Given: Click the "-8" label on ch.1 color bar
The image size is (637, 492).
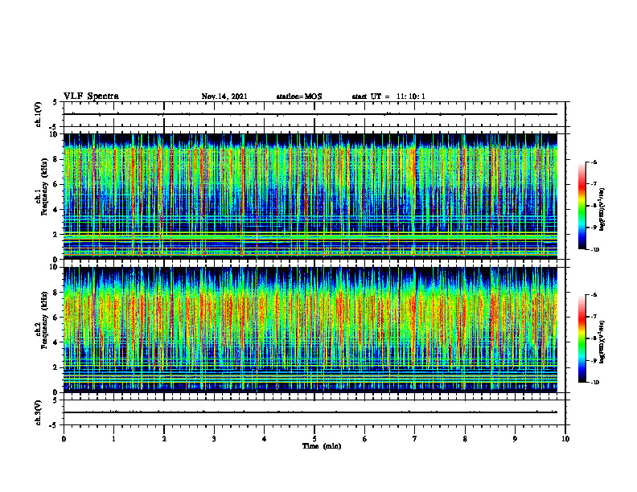Looking at the screenshot, I should coord(594,206).
